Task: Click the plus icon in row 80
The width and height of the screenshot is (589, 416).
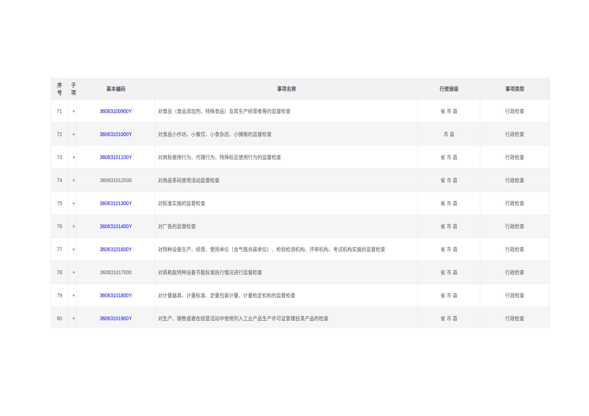Action: 74,318
